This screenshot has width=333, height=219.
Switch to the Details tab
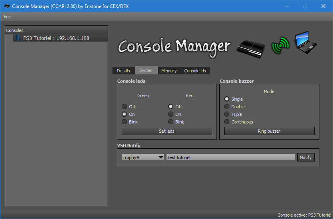[x=123, y=71]
